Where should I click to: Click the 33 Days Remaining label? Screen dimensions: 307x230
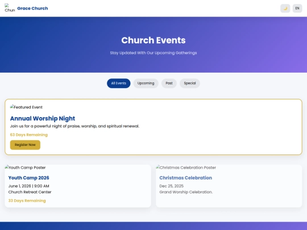coord(27,200)
